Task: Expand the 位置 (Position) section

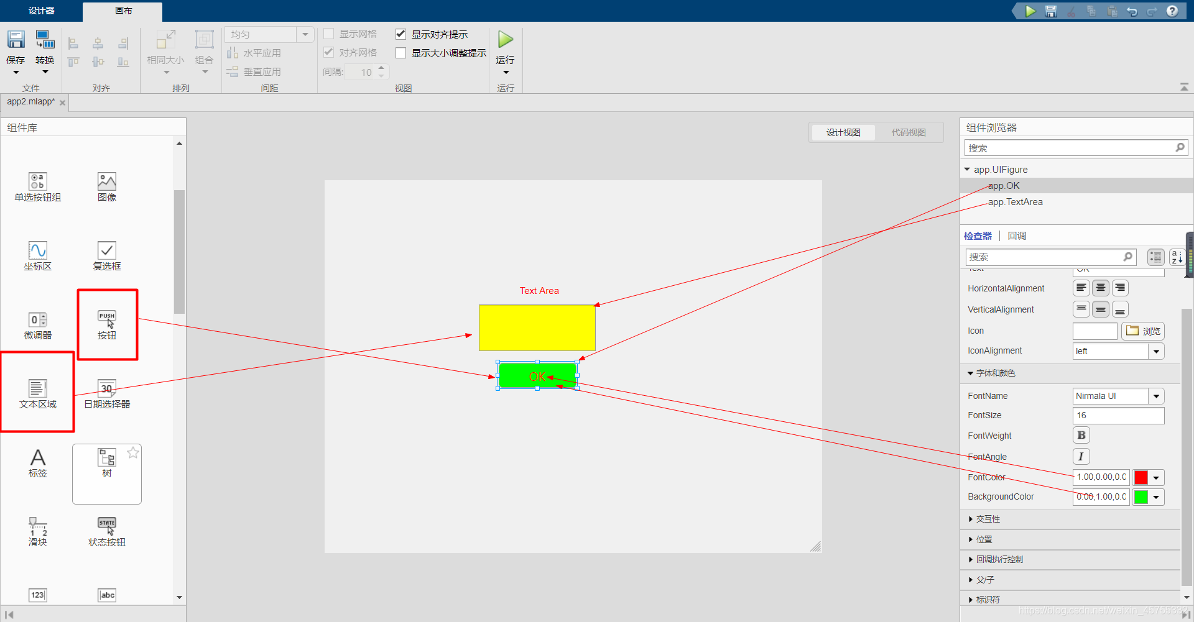Action: pos(985,539)
